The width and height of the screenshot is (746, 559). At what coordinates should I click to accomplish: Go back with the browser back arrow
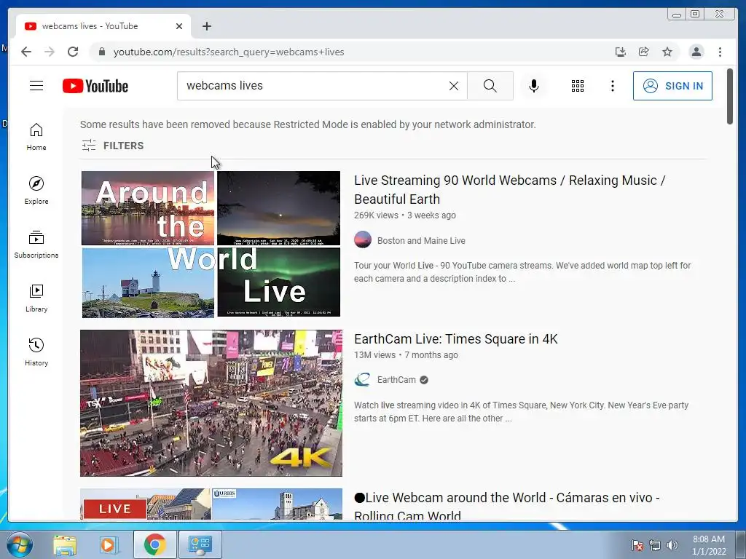[26, 52]
